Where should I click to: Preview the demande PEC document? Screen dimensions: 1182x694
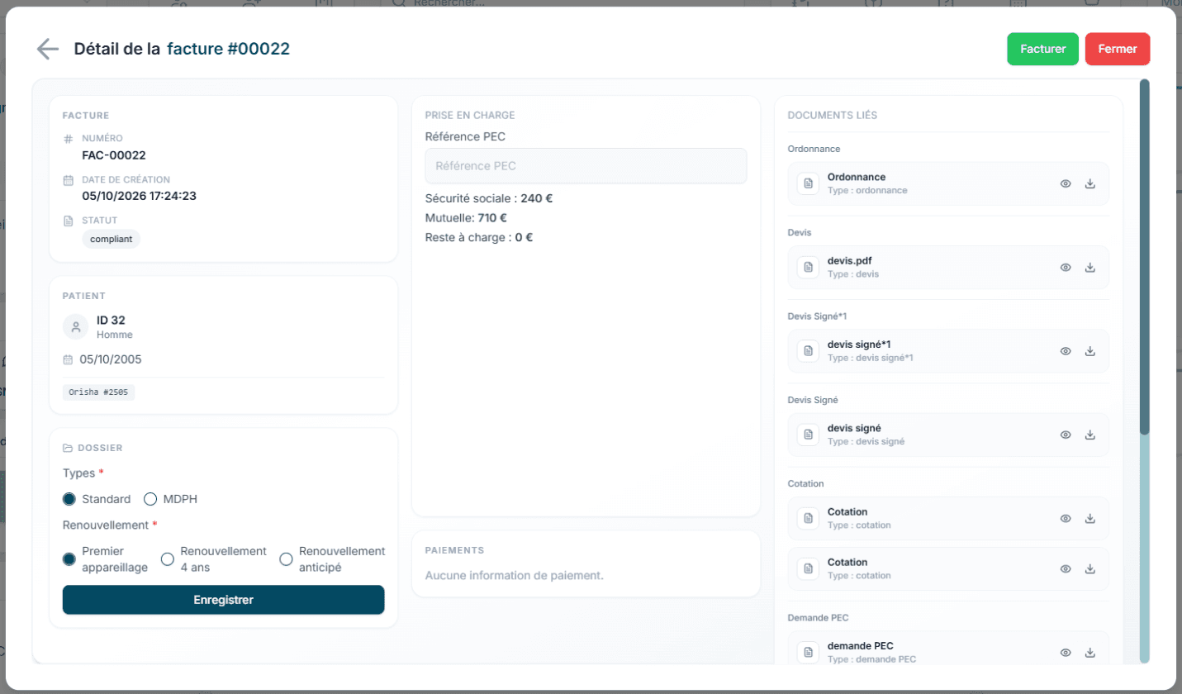(1066, 653)
